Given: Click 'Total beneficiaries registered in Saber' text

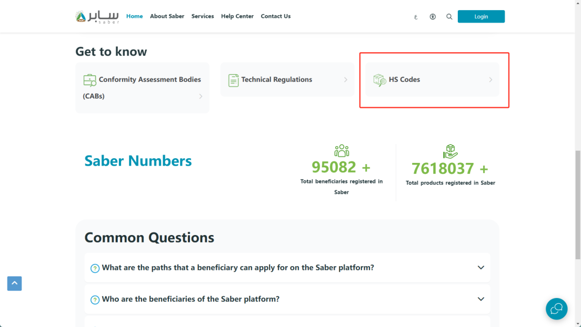Looking at the screenshot, I should (342, 187).
